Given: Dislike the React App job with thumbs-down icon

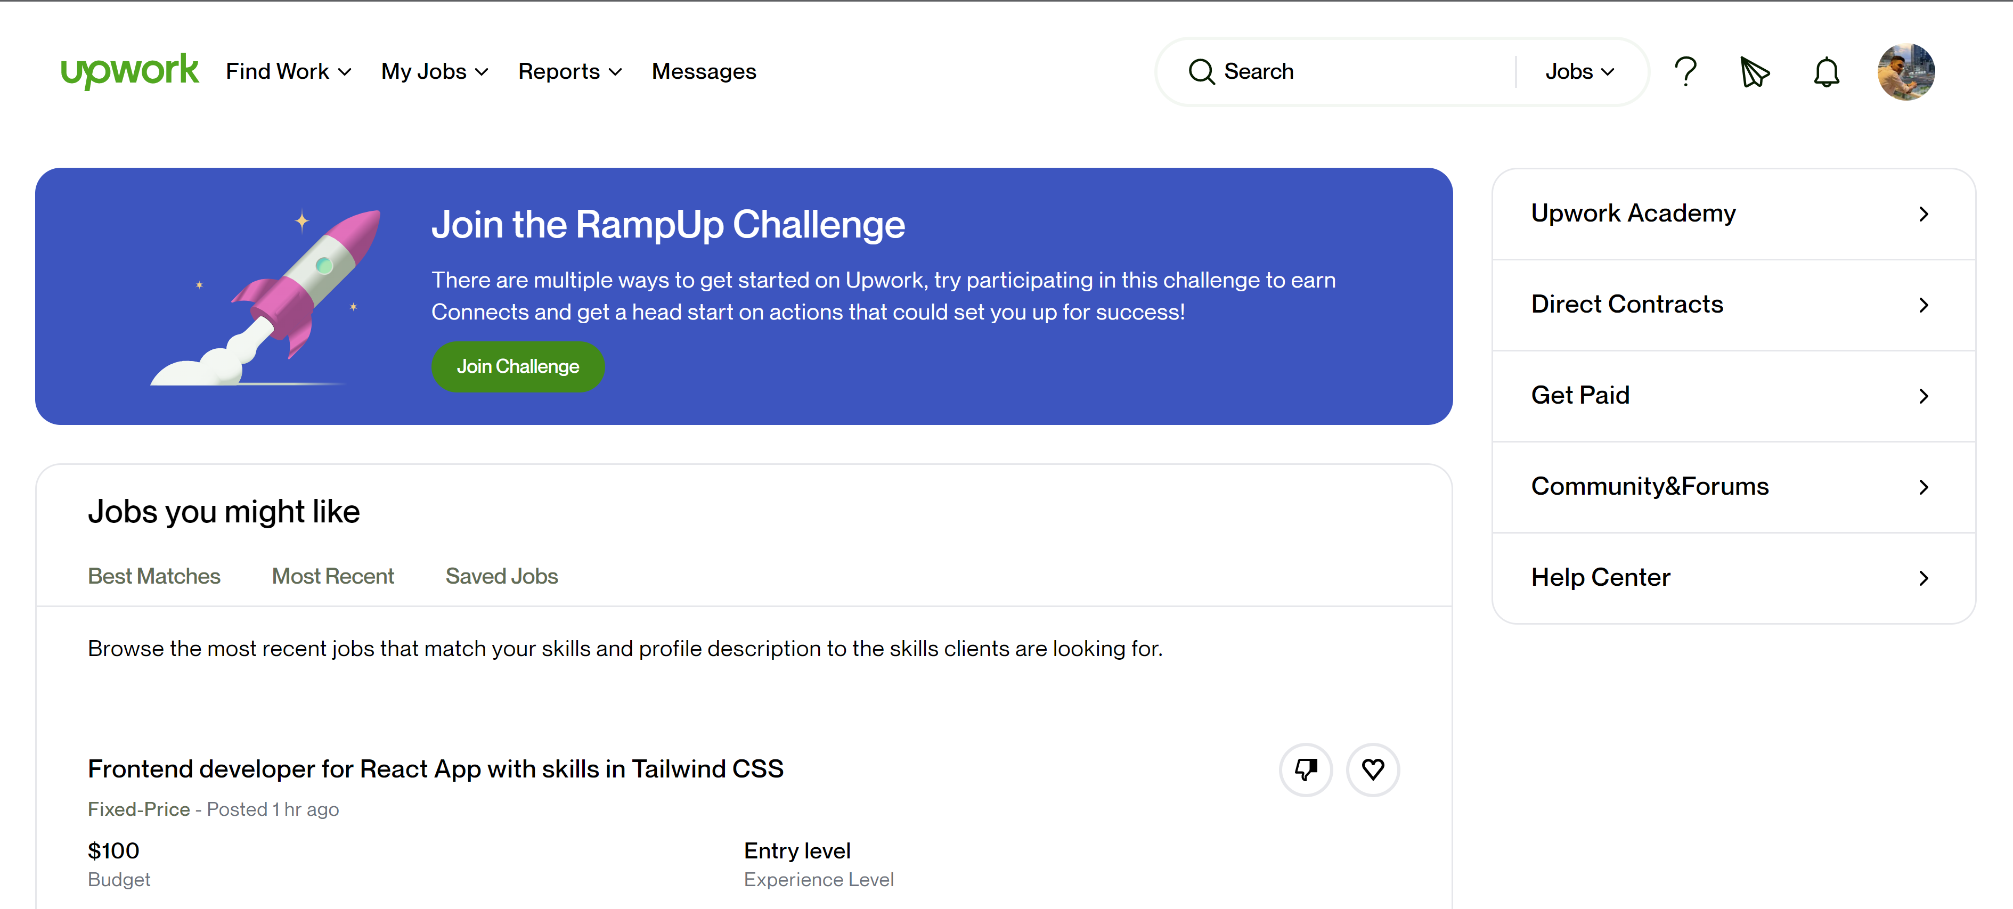Looking at the screenshot, I should click(1305, 769).
